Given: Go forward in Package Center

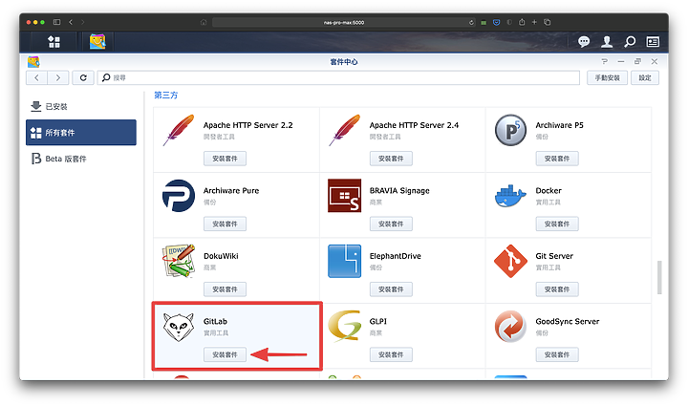Looking at the screenshot, I should point(58,77).
